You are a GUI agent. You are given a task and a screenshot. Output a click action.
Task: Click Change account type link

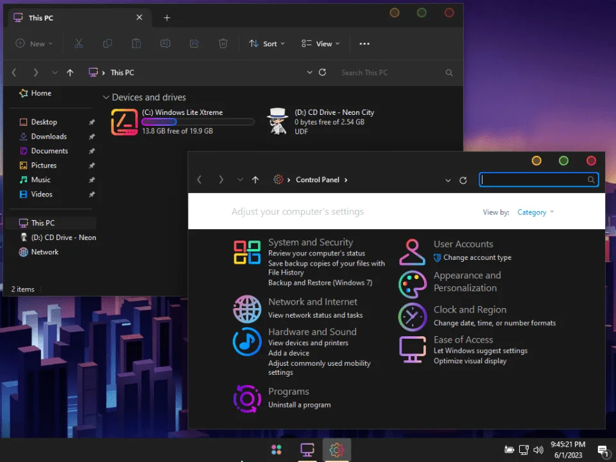pos(477,257)
